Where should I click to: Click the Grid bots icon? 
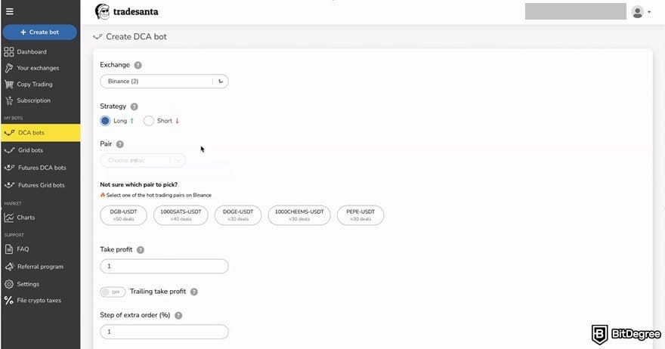coord(9,150)
